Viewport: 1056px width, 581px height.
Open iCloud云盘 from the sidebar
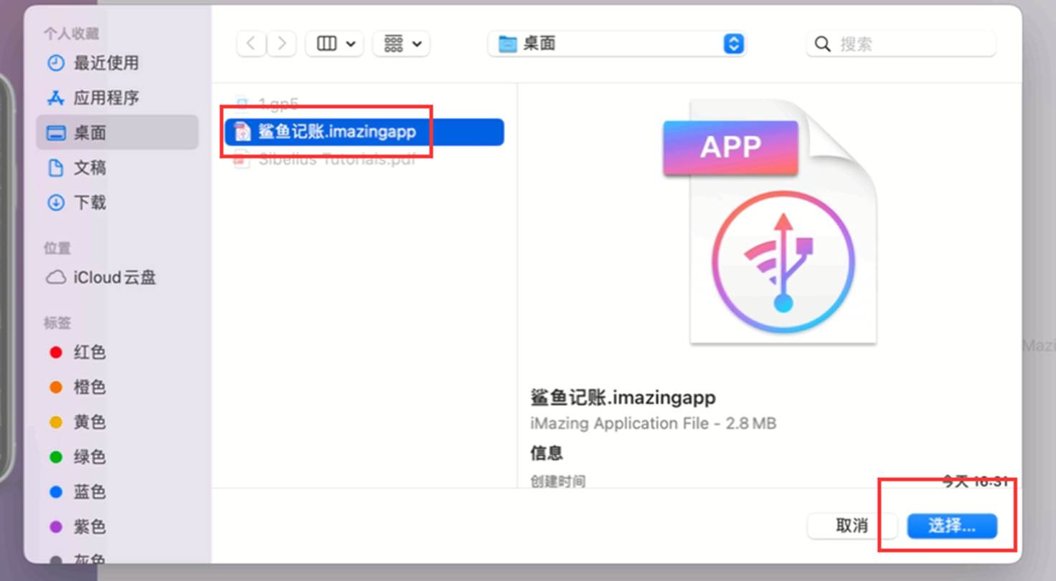click(106, 278)
